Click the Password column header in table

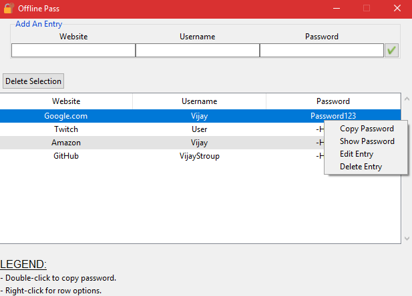point(333,101)
